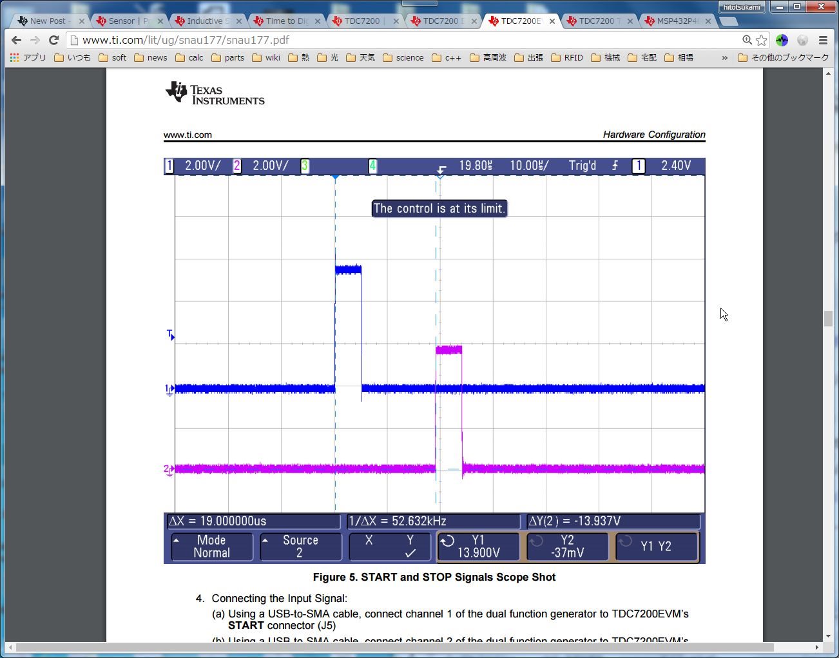Click the ΔX = 19.000000us readout
Screen dimensions: 839x658
[x=253, y=521]
